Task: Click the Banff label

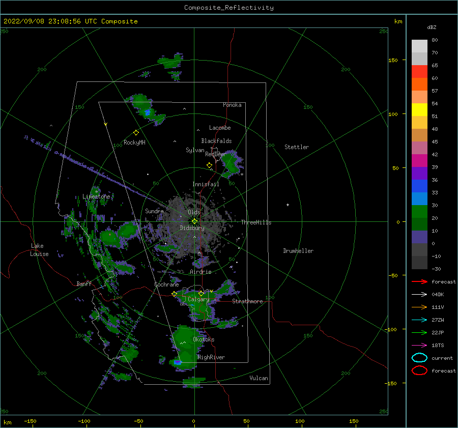Action: pos(84,283)
